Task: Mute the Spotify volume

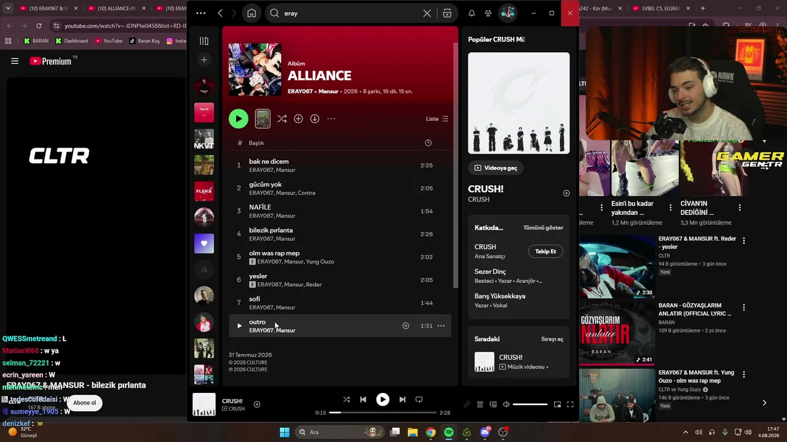Action: tap(506, 405)
